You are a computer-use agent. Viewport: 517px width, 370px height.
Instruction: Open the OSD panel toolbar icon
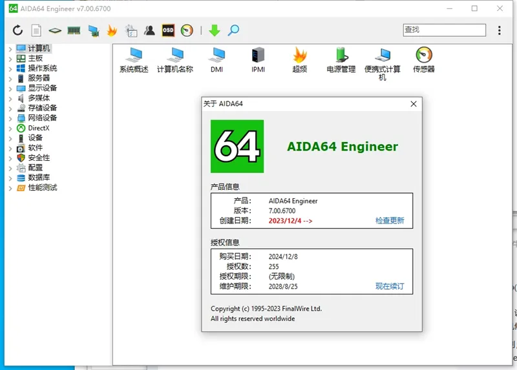click(168, 30)
